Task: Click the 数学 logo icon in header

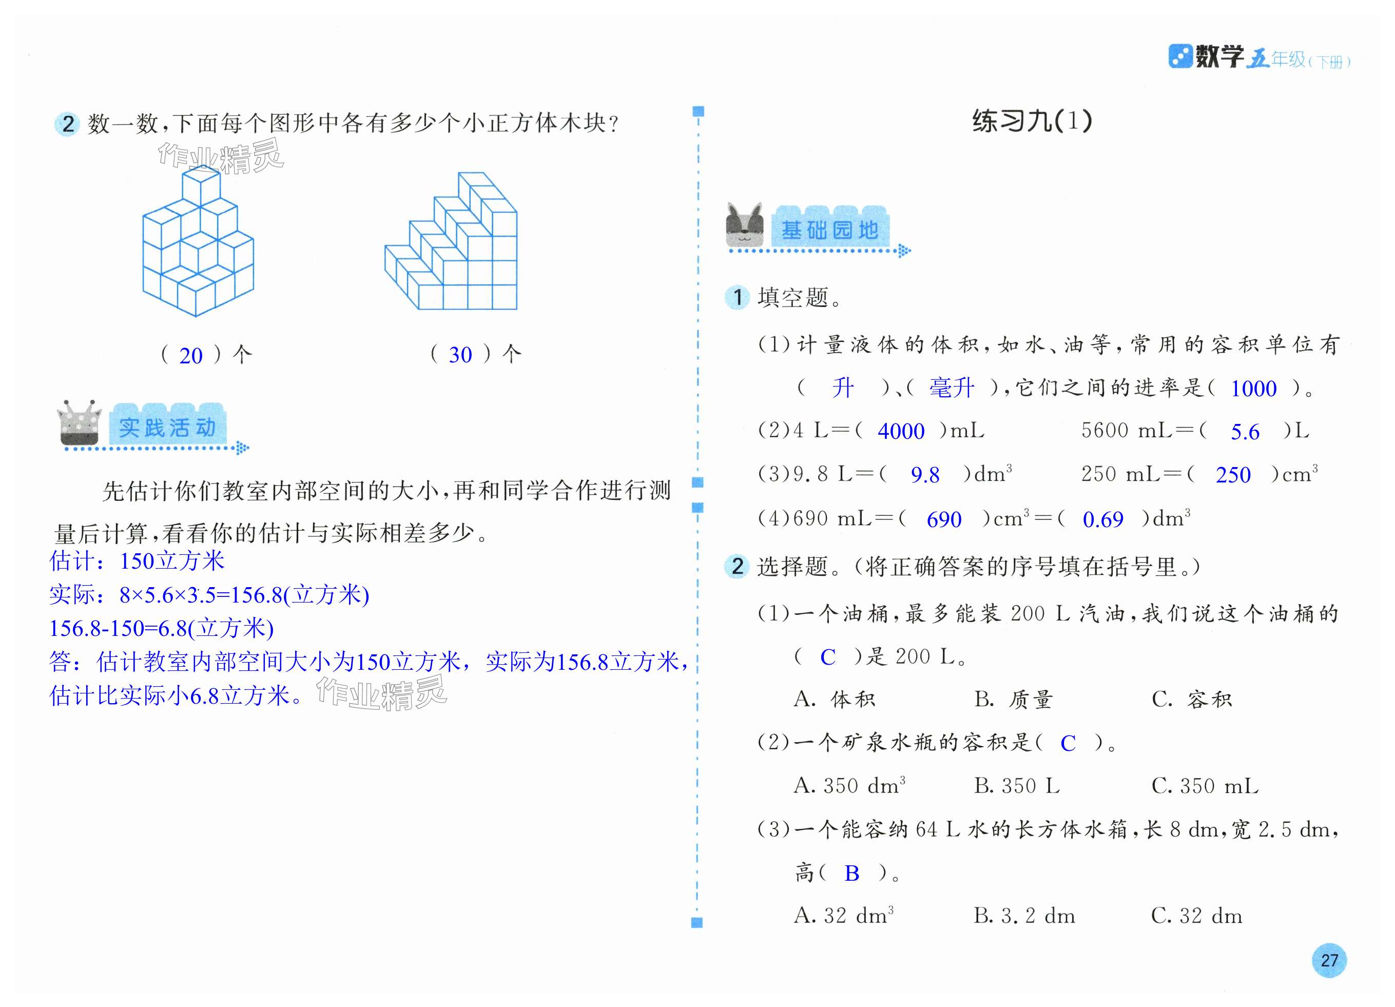Action: click(1180, 56)
